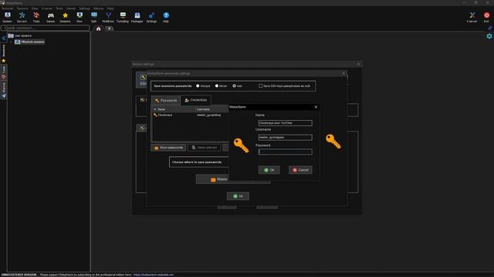This screenshot has width=494, height=277.
Task: Click the Session toolbar icon
Action: [x=7, y=17]
